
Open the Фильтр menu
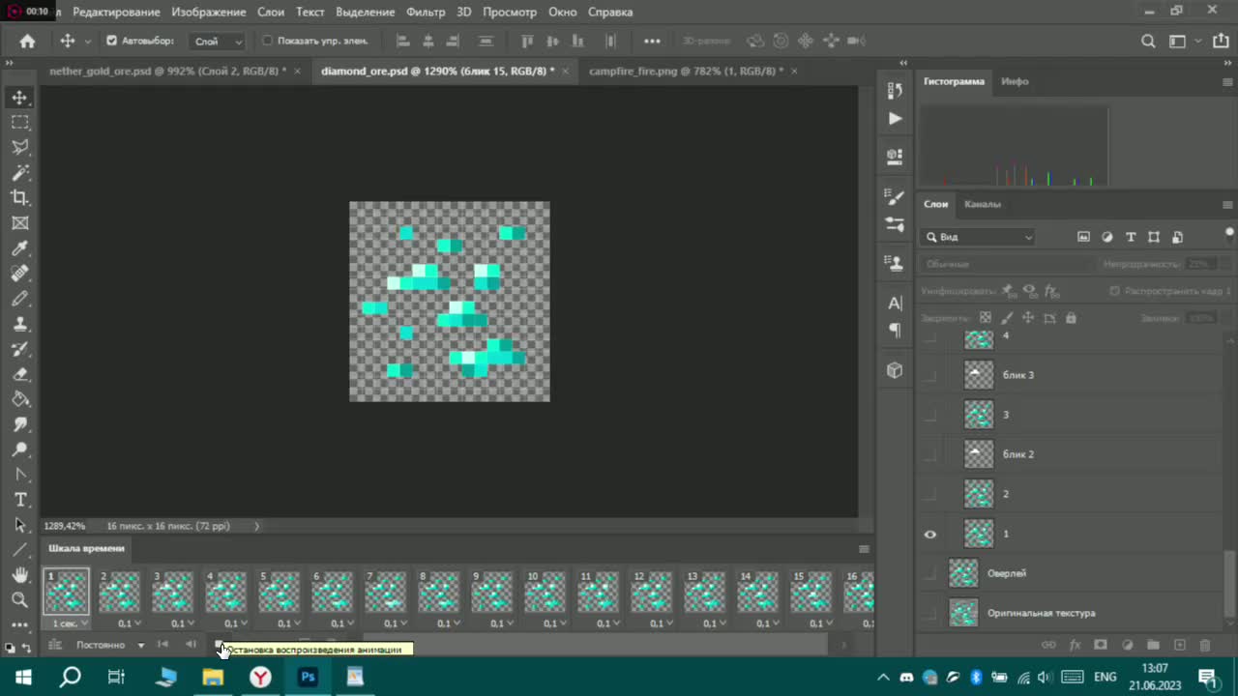click(426, 12)
